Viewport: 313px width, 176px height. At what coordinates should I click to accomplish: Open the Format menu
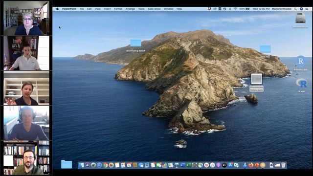(118, 9)
